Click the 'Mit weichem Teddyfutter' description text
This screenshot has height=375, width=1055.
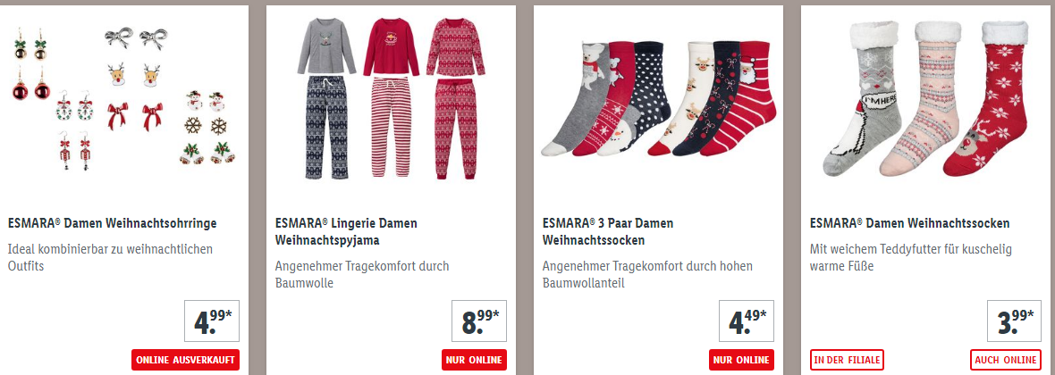click(x=911, y=258)
